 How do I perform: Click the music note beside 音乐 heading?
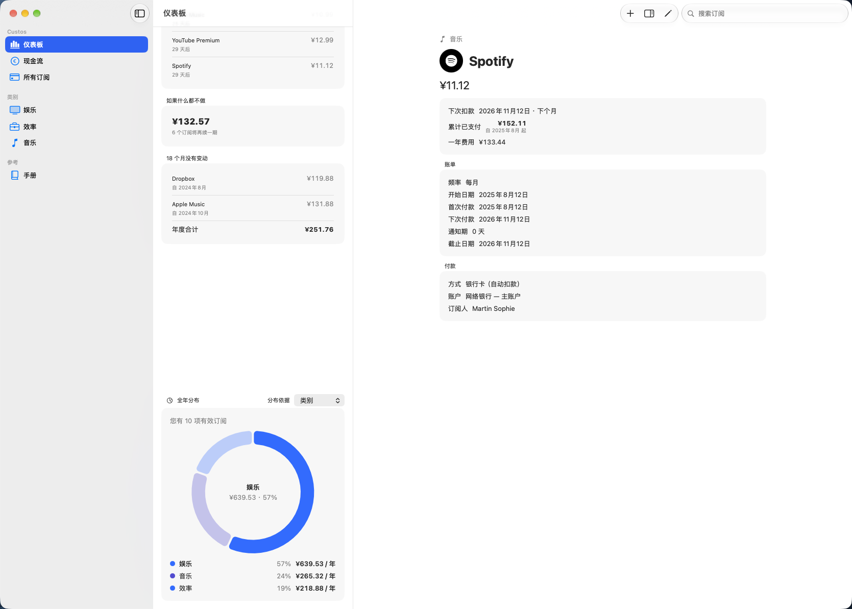[x=443, y=39]
